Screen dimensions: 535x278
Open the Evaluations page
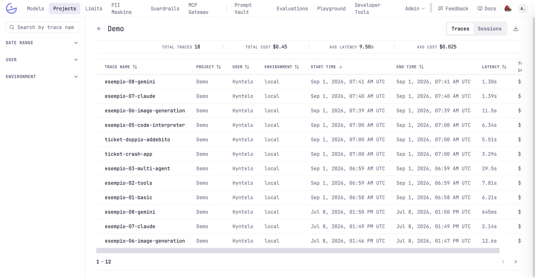click(292, 8)
